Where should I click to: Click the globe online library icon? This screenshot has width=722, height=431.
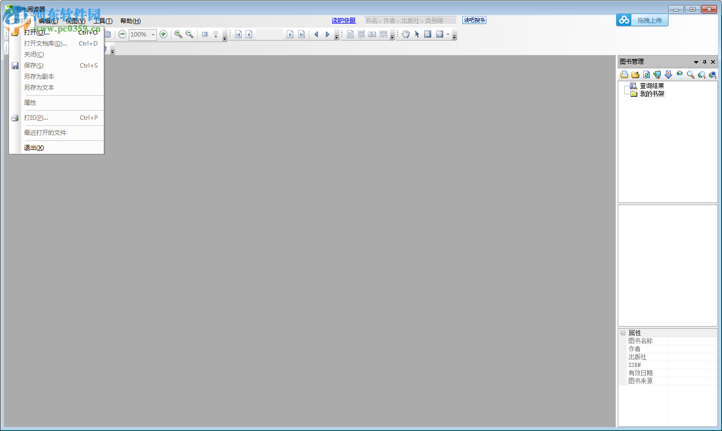(679, 74)
